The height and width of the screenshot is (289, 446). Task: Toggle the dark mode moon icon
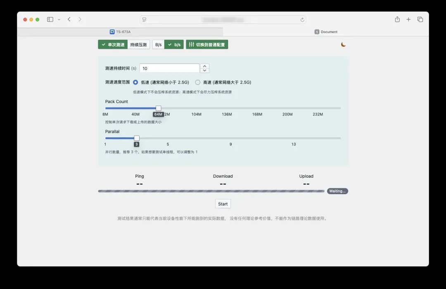click(x=343, y=45)
